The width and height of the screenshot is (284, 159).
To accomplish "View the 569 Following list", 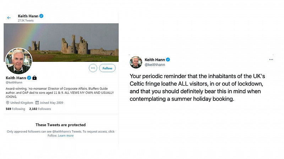I will coord(15,109).
